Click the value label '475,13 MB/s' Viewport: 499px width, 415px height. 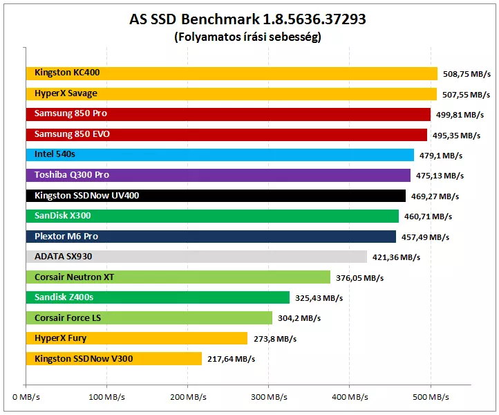[x=440, y=176]
